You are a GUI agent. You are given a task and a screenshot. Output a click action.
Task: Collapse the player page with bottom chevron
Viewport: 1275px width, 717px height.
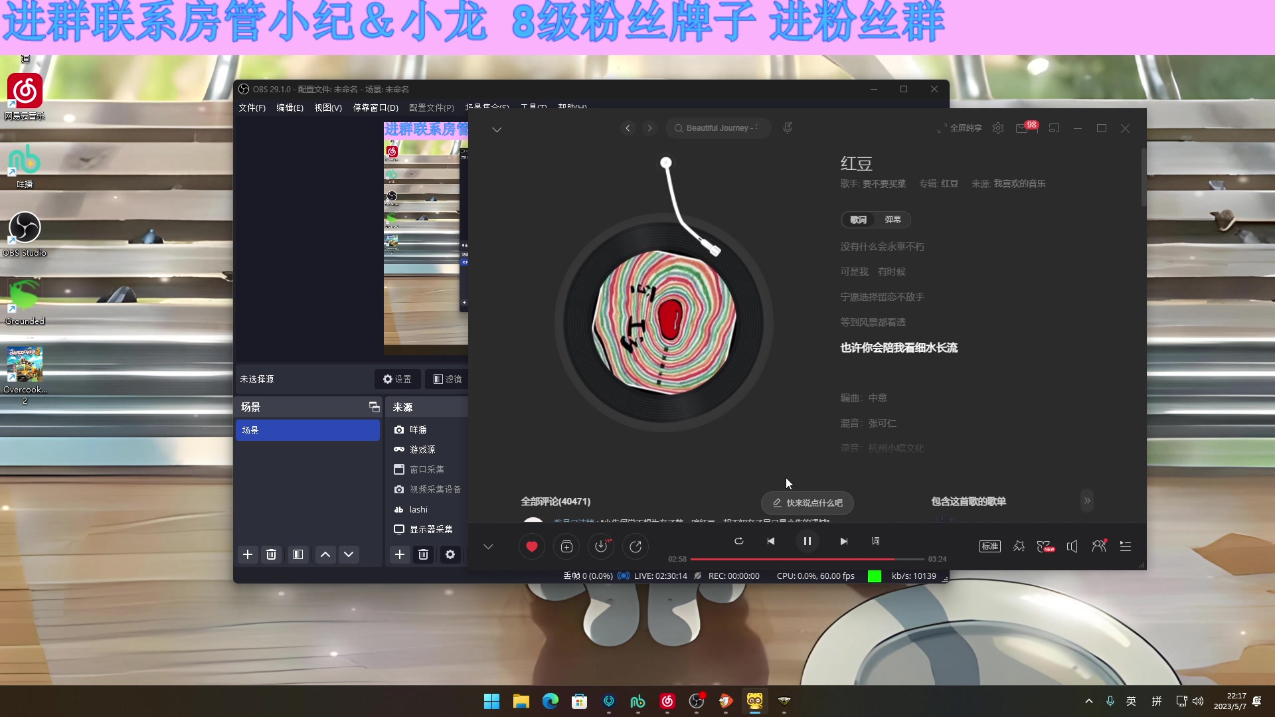[488, 546]
